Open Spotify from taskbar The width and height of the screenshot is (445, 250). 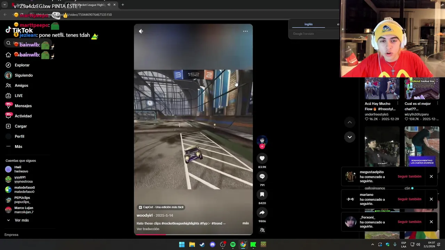click(x=233, y=245)
